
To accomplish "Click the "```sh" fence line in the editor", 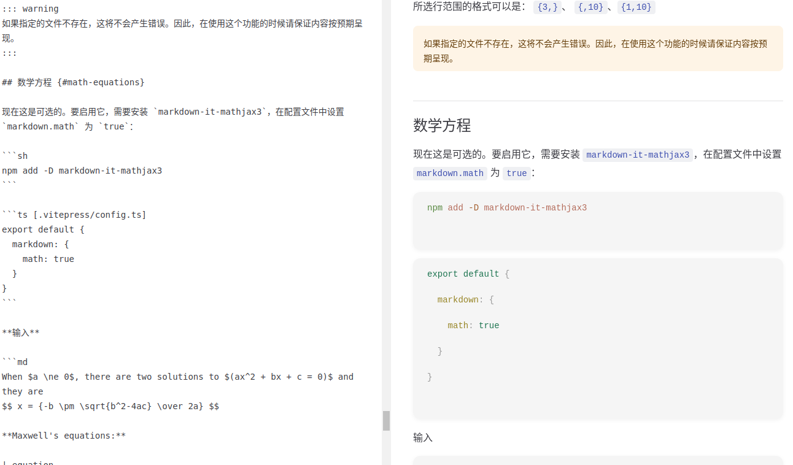I will tap(15, 156).
